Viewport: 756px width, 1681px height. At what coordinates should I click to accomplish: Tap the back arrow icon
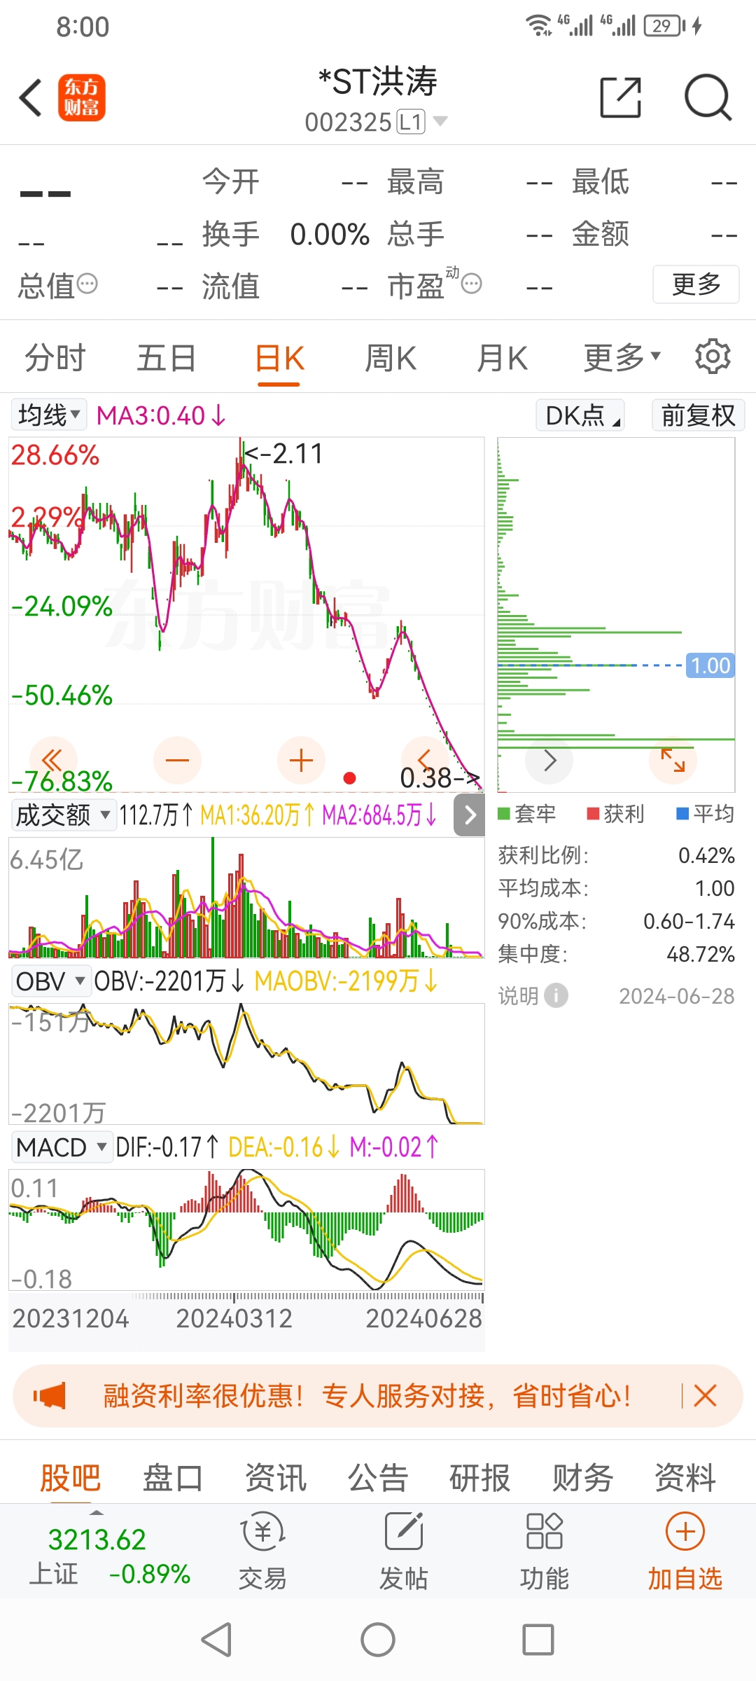(x=31, y=97)
